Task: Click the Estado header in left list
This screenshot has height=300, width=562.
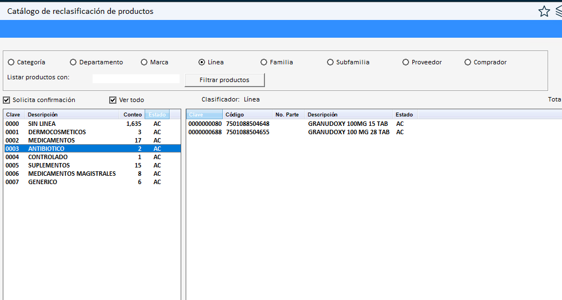Action: [157, 115]
